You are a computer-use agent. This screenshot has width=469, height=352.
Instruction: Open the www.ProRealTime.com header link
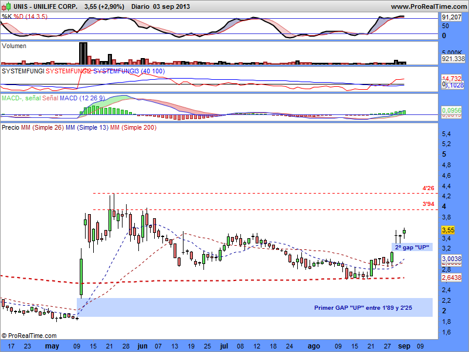pos(429,6)
